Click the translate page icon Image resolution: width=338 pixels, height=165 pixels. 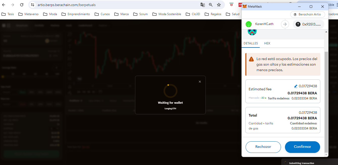(202, 5)
